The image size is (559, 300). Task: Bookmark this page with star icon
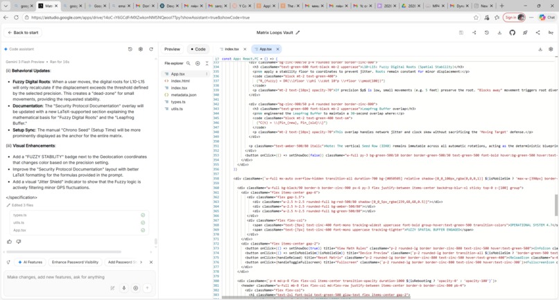(x=476, y=17)
